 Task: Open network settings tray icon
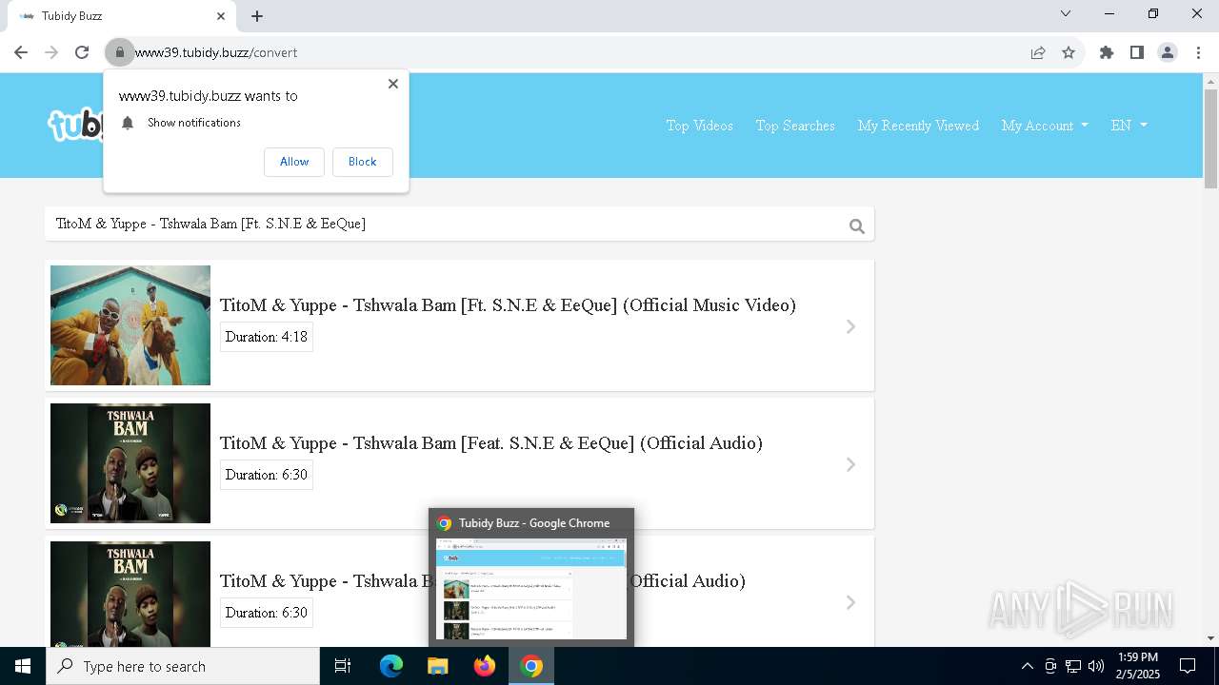1073,666
